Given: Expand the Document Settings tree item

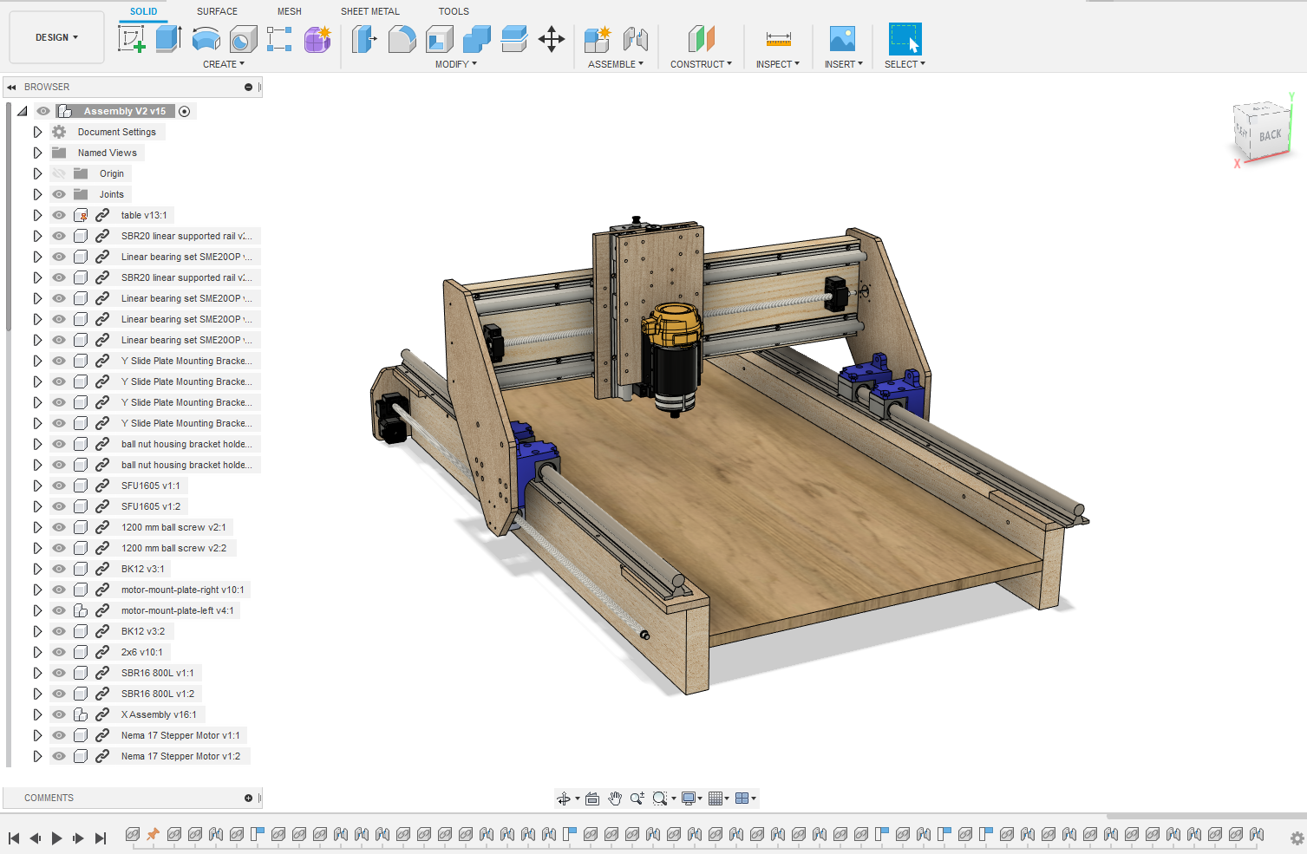Looking at the screenshot, I should click(37, 132).
